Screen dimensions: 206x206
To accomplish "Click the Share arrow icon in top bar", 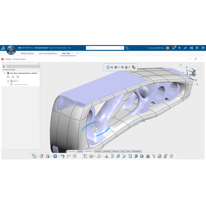I will tap(185, 48).
